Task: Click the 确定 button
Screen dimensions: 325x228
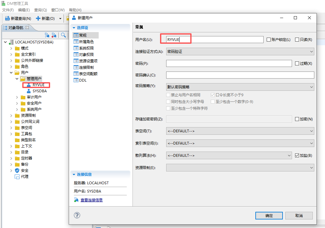Action: point(269,216)
